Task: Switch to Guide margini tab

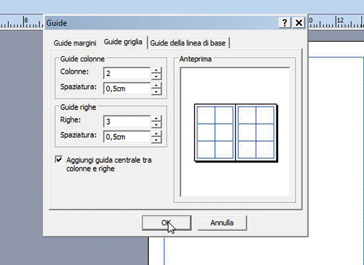Action: pyautogui.click(x=75, y=43)
